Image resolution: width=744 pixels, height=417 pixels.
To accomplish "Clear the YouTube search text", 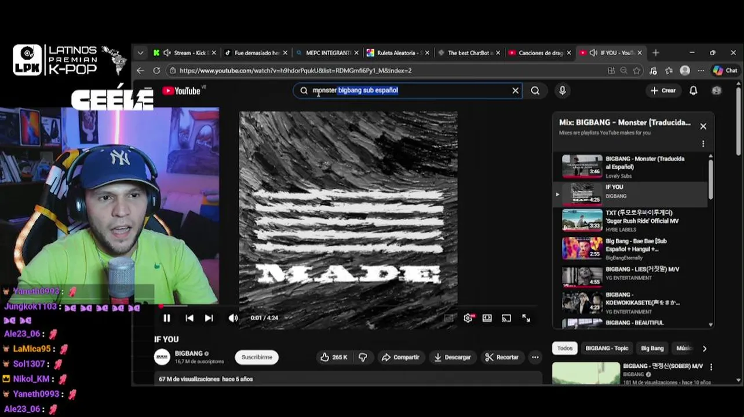I will pos(515,90).
